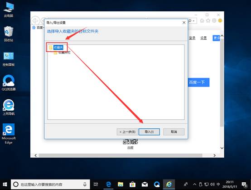251x190 pixels.
Task: Open Mail app from taskbar
Action: coord(145,185)
